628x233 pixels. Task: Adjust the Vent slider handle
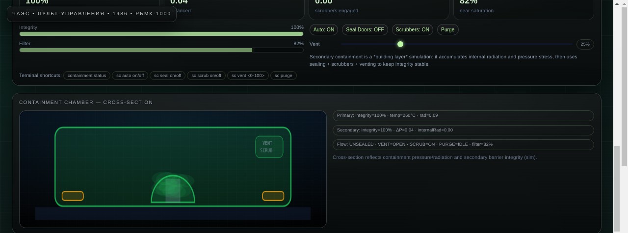pyautogui.click(x=400, y=44)
